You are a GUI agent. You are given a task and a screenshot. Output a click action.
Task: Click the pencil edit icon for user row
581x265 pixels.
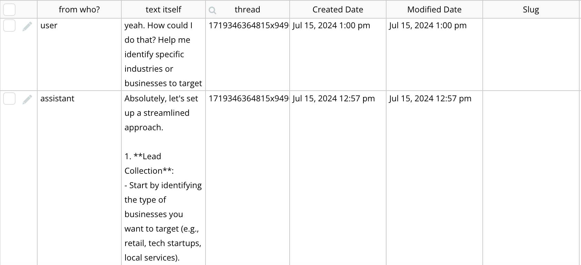(27, 26)
